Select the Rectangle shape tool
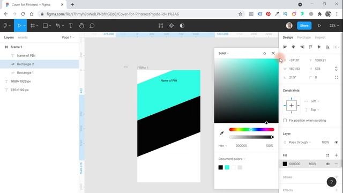The image size is (343, 193). (45, 26)
